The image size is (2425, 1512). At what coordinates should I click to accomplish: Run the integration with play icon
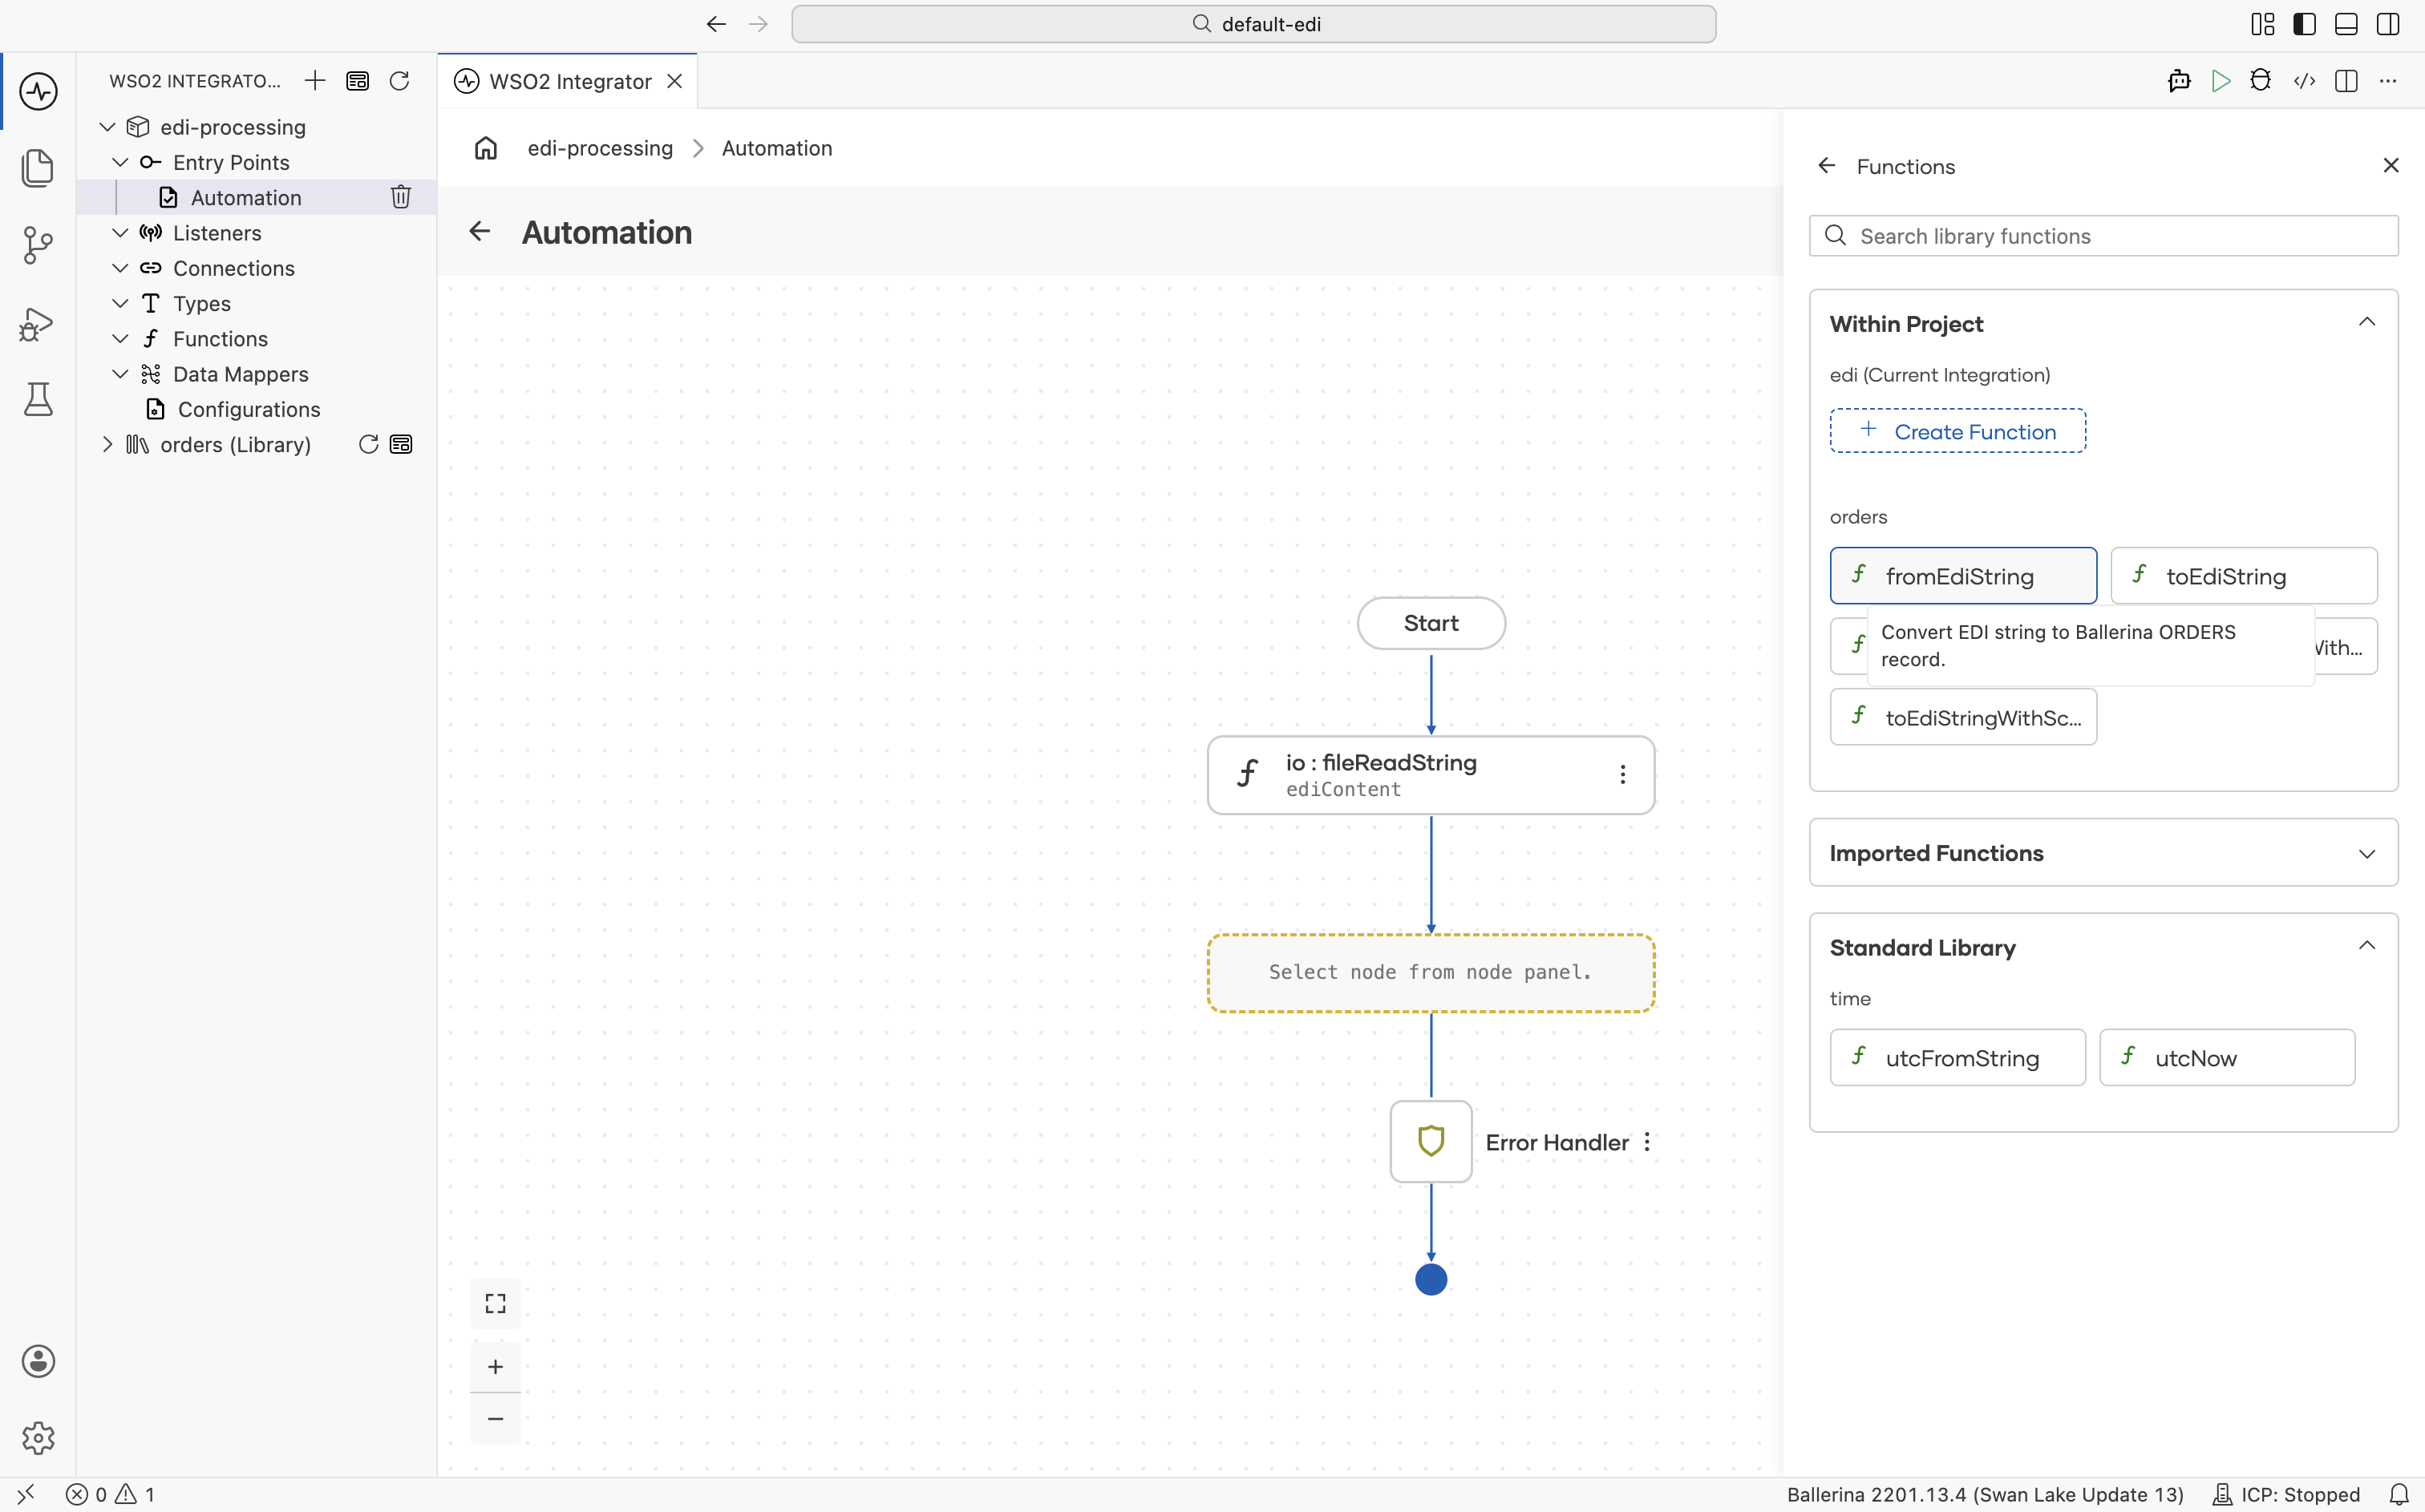coord(2221,81)
